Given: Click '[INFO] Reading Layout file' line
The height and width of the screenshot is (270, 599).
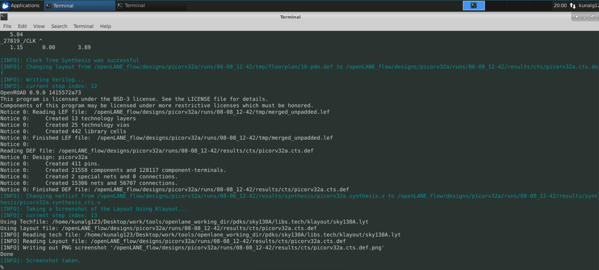Looking at the screenshot, I should click(x=173, y=241).
